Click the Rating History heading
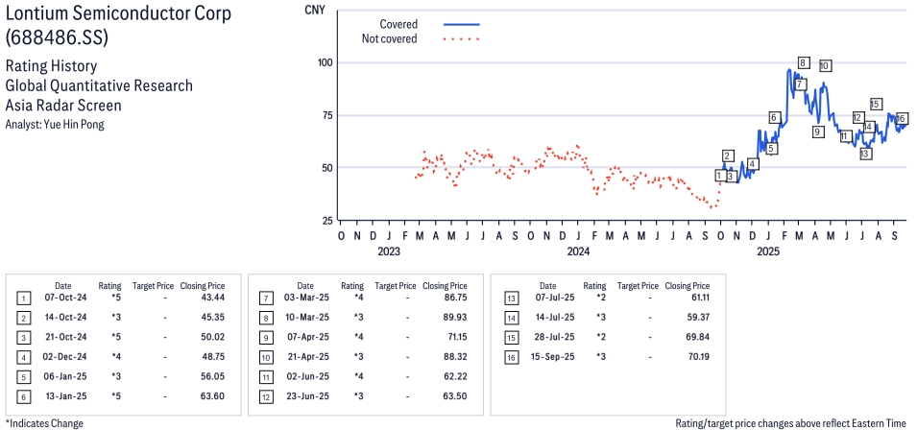 (51, 66)
